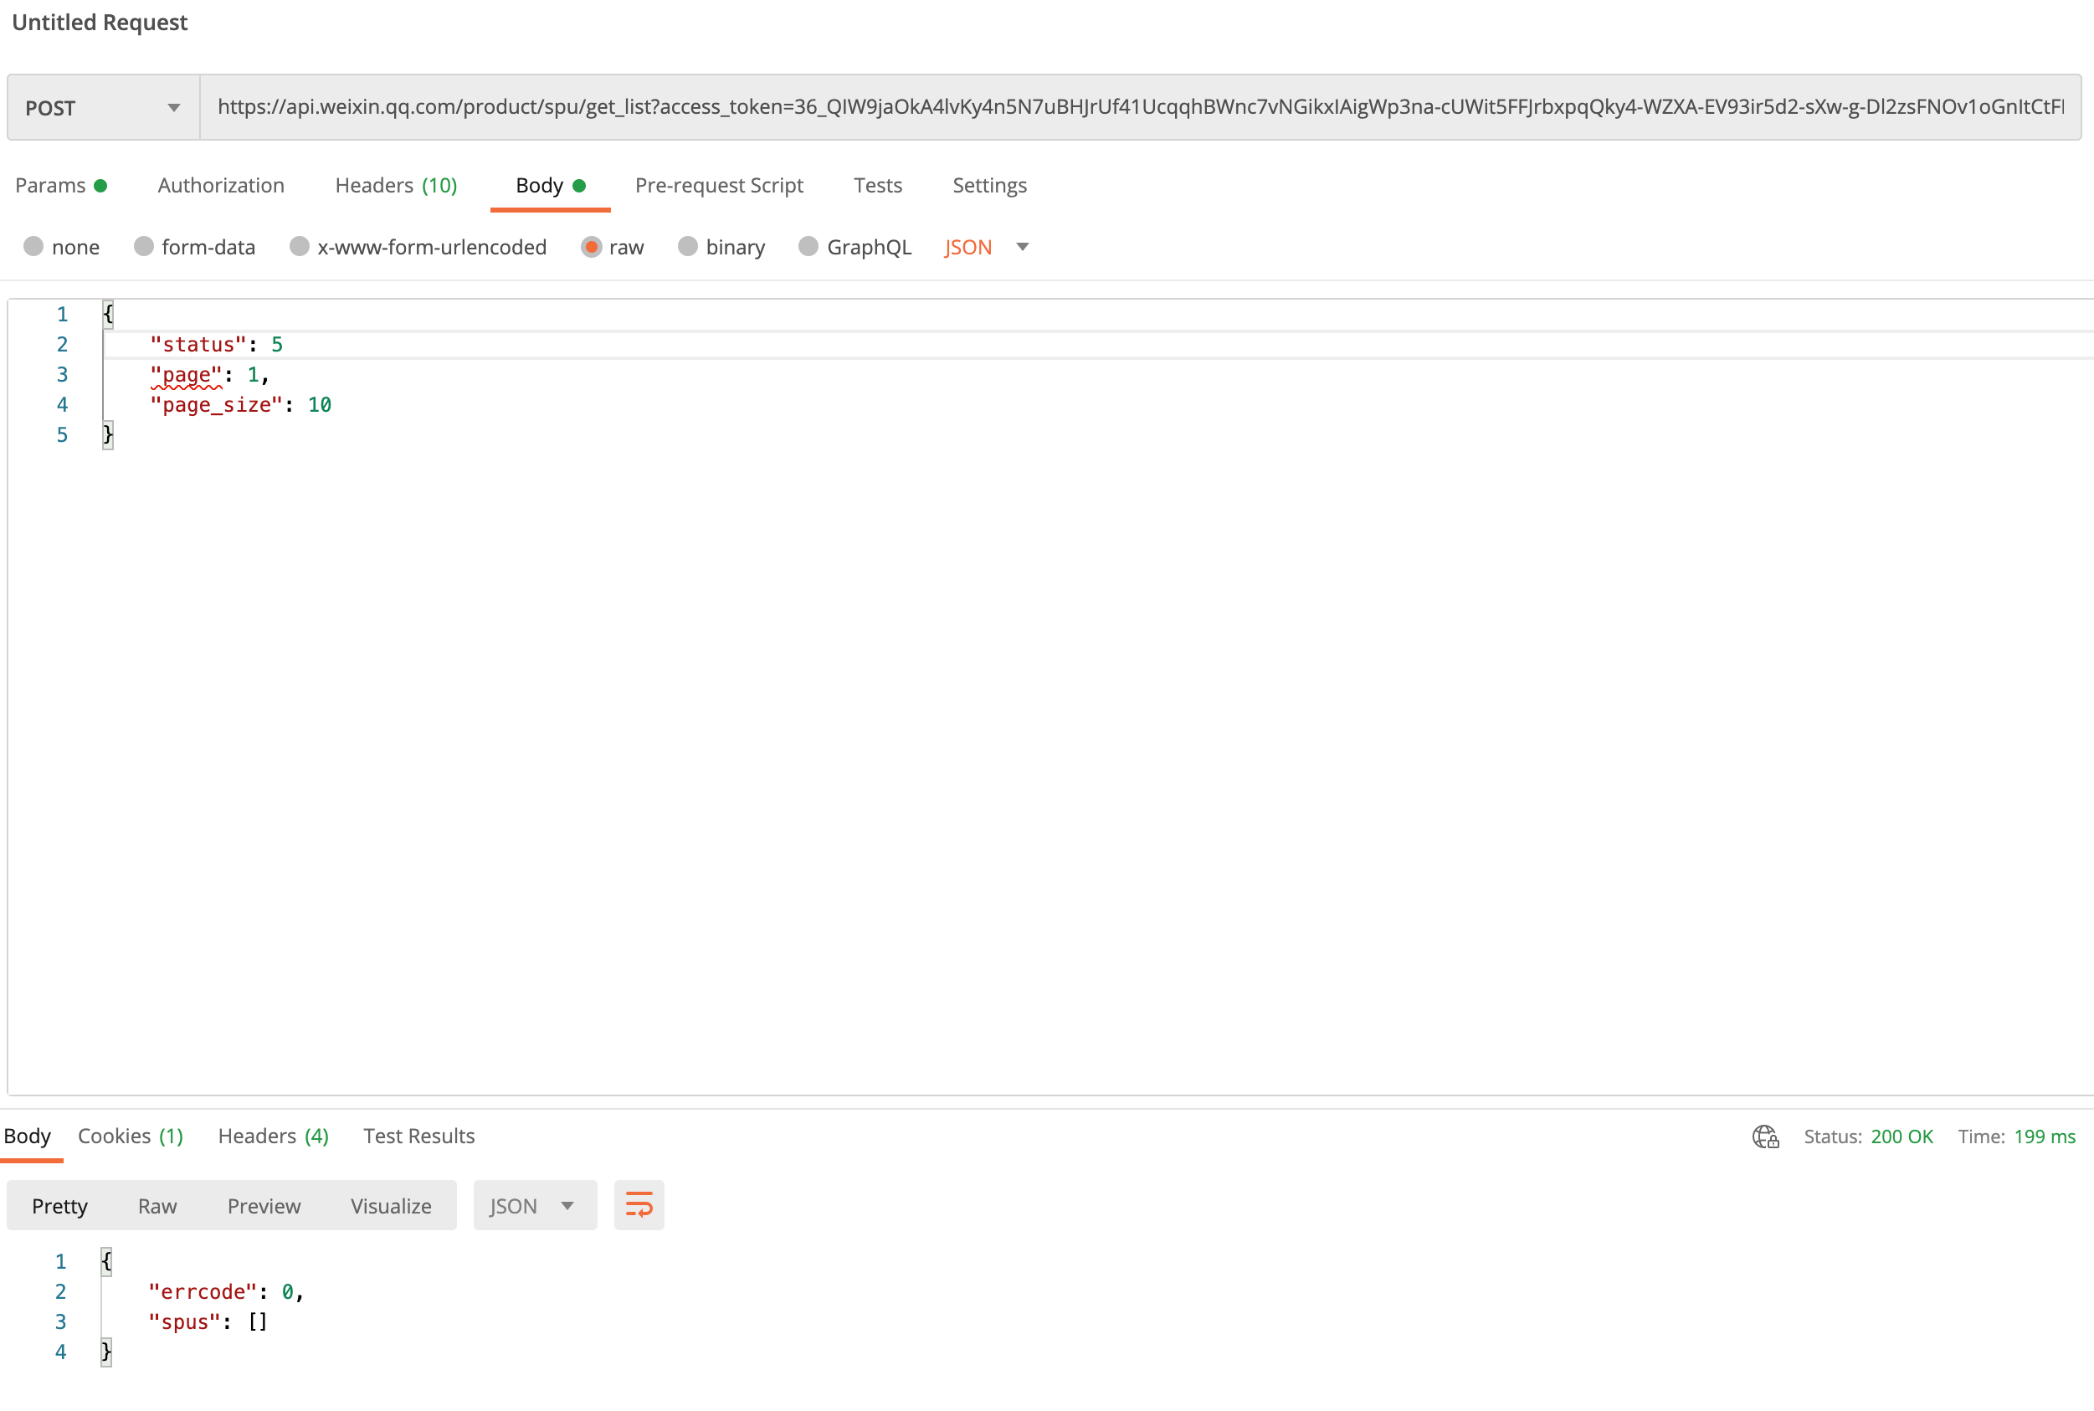Viewport: 2094px width, 1411px height.
Task: Open the Authorization tab
Action: coord(220,186)
